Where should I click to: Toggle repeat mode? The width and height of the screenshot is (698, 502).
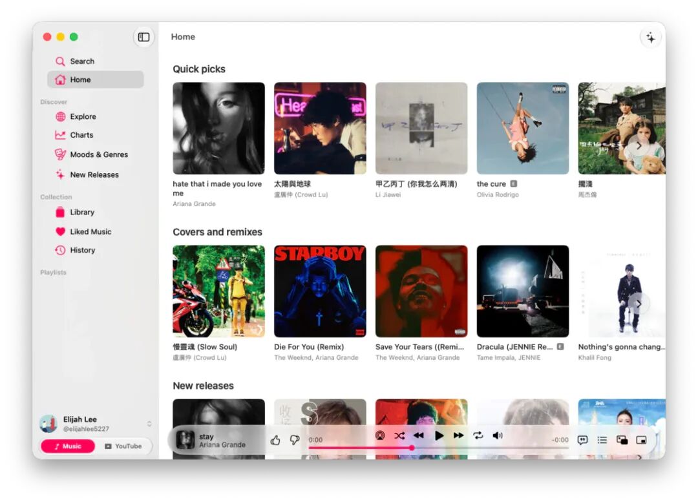478,435
